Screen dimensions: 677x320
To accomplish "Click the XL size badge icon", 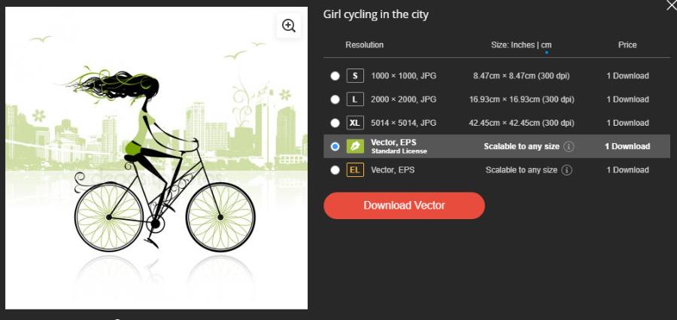I will (x=355, y=123).
